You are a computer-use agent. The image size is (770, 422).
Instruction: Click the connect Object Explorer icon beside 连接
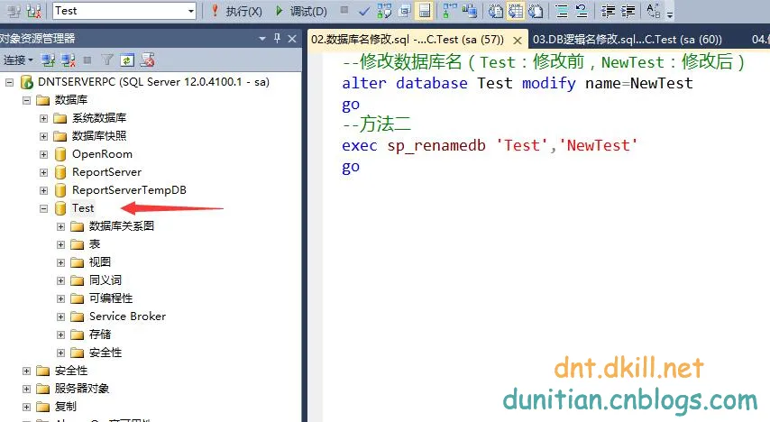pyautogui.click(x=48, y=60)
